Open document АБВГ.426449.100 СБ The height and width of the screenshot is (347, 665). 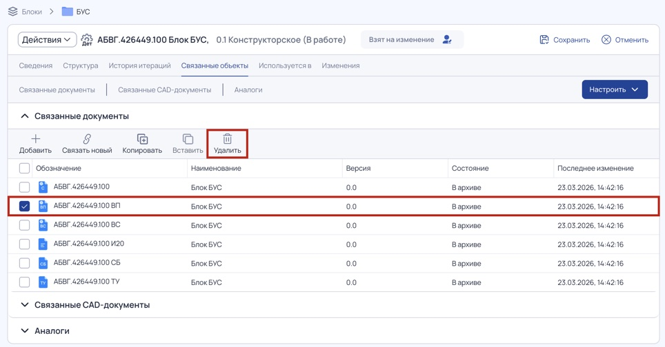(x=87, y=263)
